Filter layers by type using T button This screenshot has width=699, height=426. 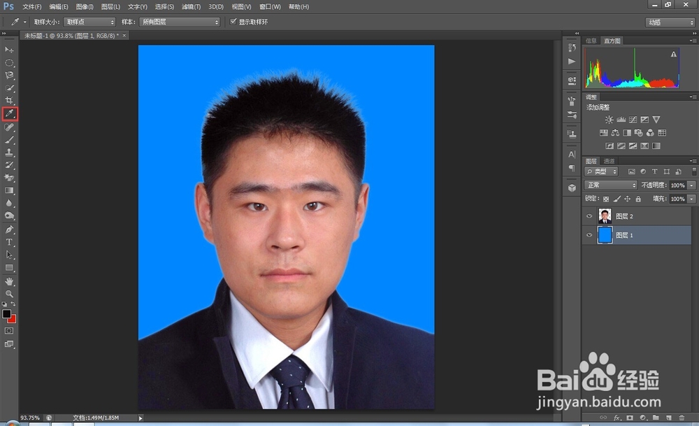coord(655,171)
